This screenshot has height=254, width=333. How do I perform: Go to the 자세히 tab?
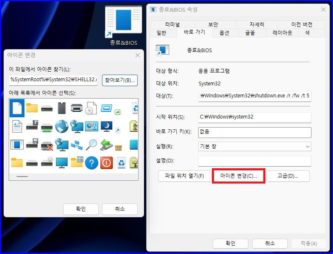[x=257, y=24]
